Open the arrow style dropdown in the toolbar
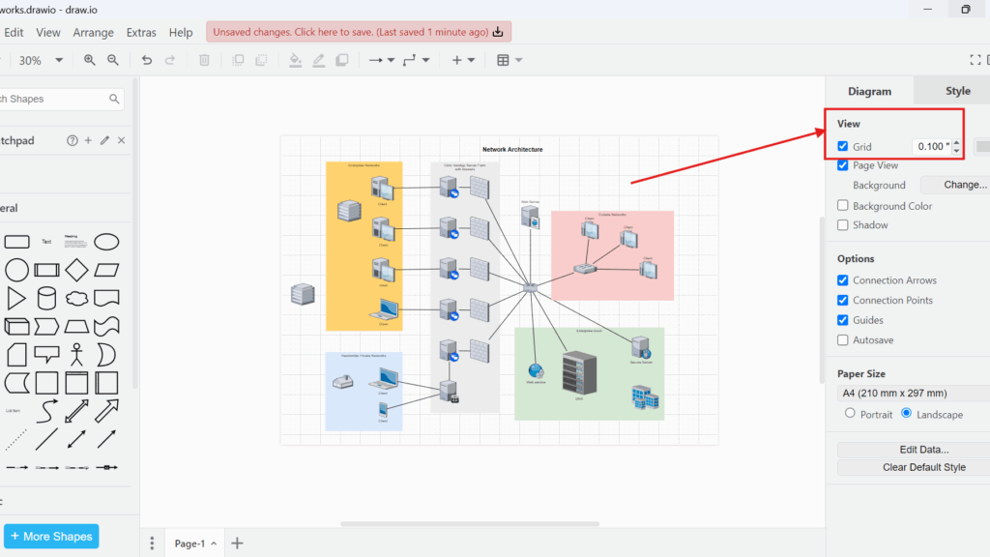The image size is (990, 557). coord(390,59)
